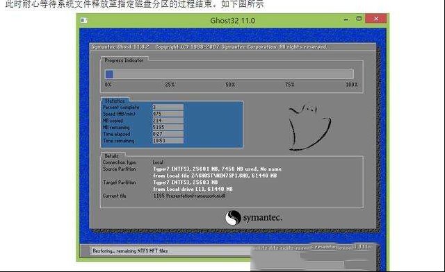
Task: Click the blue progress bar fill
Action: point(109,74)
